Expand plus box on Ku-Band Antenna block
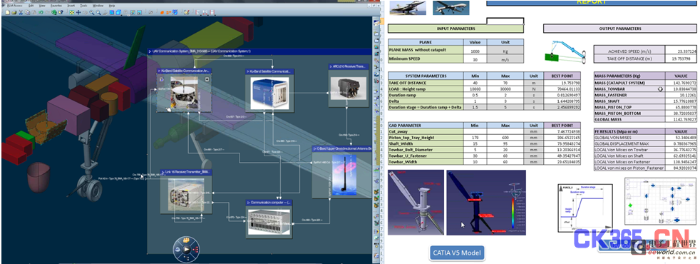 [x=207, y=79]
